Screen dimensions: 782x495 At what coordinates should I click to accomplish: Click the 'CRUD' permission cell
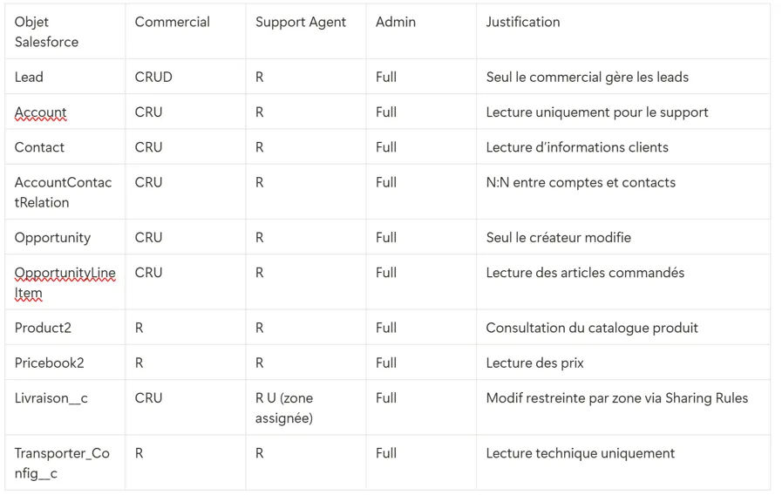click(153, 78)
